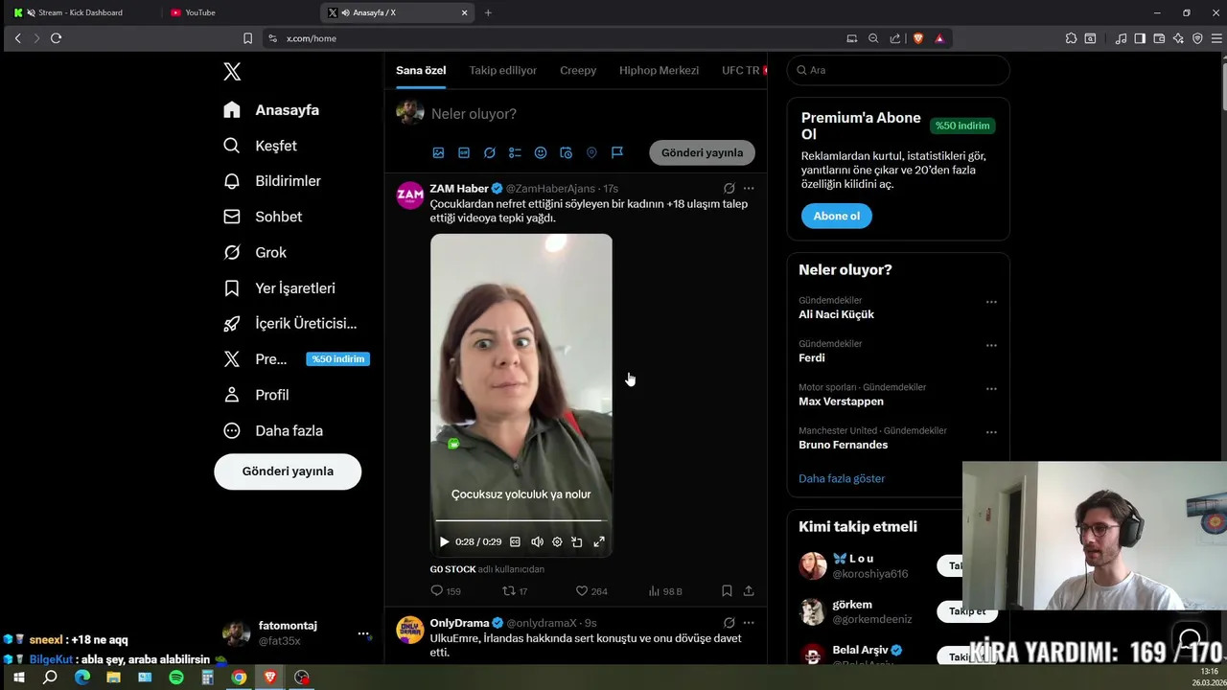Open Windows Start menu
Viewport: 1227px width, 690px height.
point(18,678)
